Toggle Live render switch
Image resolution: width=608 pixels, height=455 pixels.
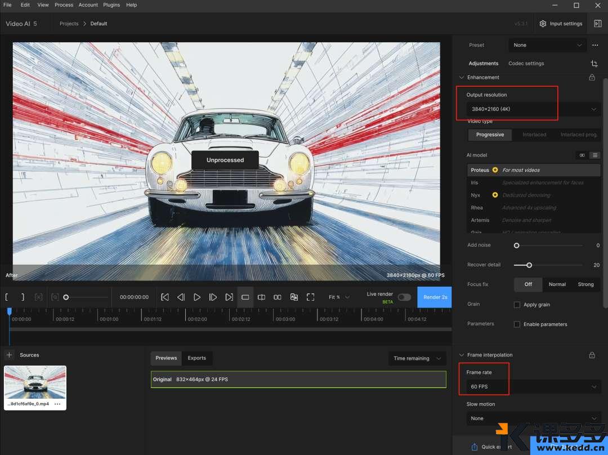404,297
